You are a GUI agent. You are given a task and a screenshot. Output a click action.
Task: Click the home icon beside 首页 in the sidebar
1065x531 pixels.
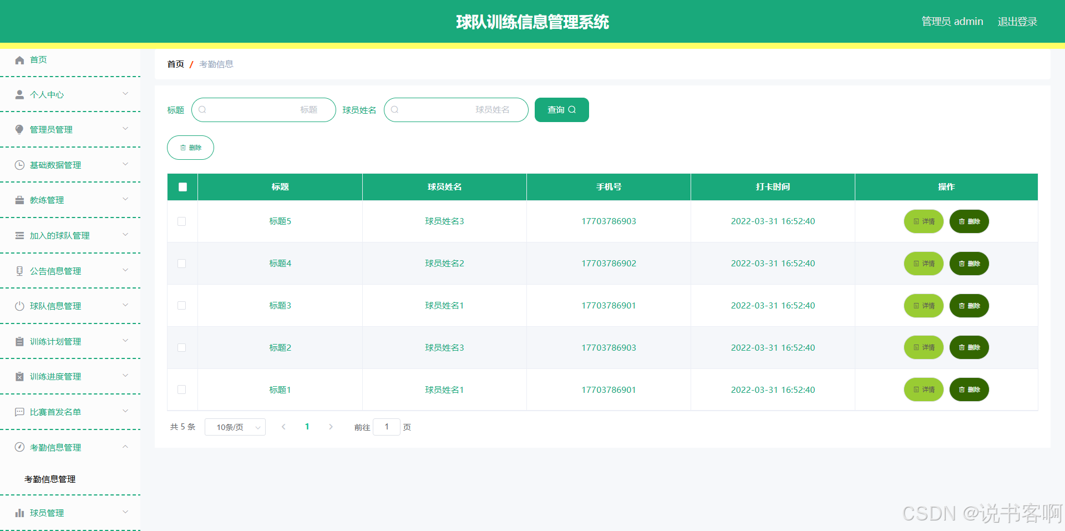click(x=19, y=60)
